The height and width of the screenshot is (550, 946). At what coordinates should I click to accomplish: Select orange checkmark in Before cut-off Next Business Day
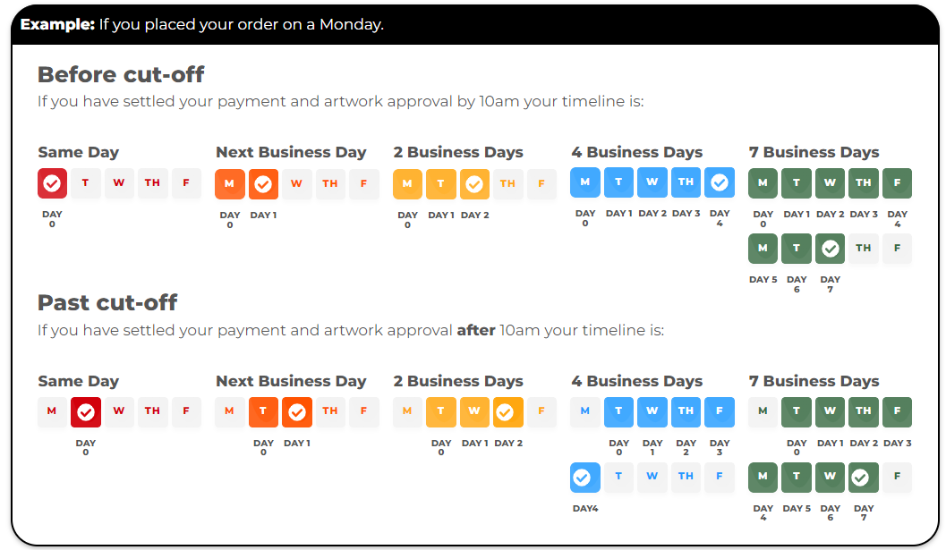click(263, 183)
